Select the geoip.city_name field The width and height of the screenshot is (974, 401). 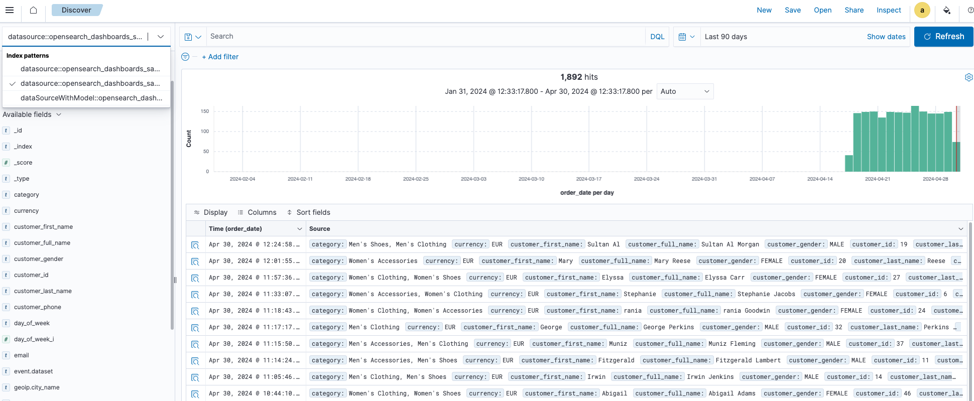click(x=37, y=387)
